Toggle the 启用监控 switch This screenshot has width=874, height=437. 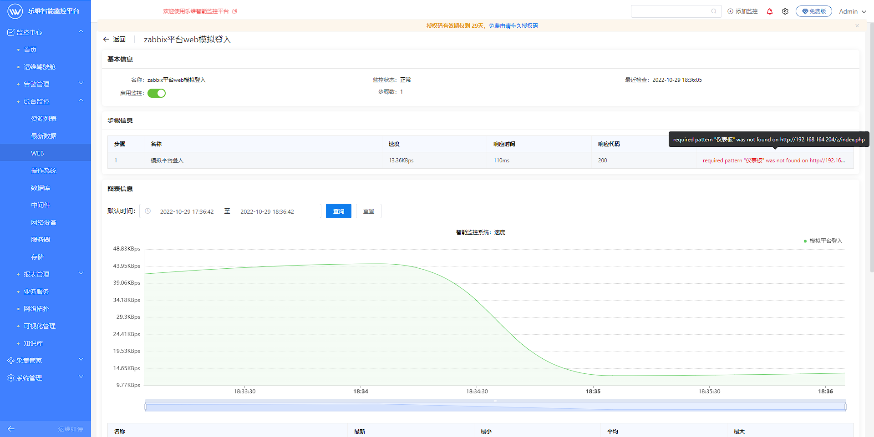pyautogui.click(x=157, y=93)
